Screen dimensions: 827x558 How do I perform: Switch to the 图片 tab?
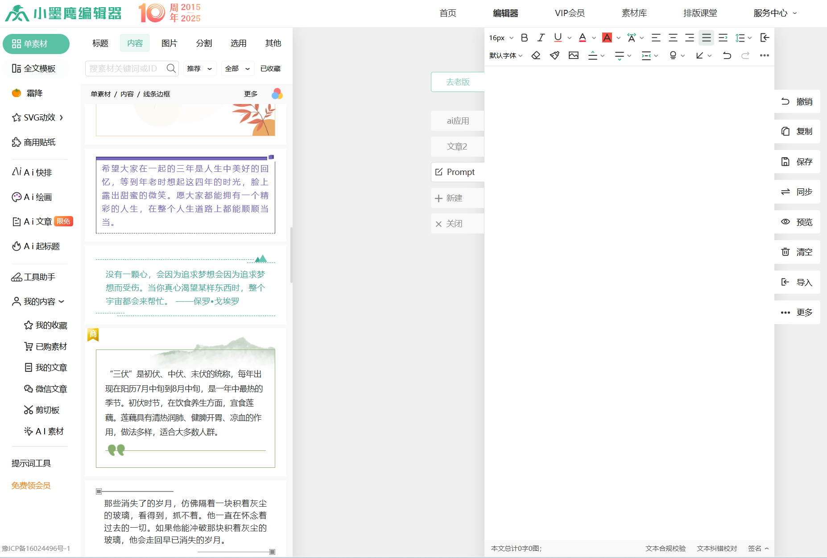pyautogui.click(x=170, y=43)
